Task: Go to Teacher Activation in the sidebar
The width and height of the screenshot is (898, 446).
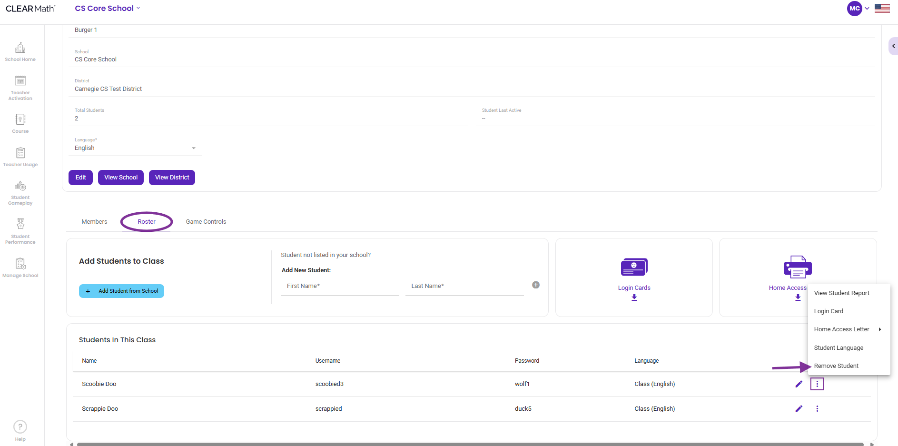Action: (x=20, y=88)
